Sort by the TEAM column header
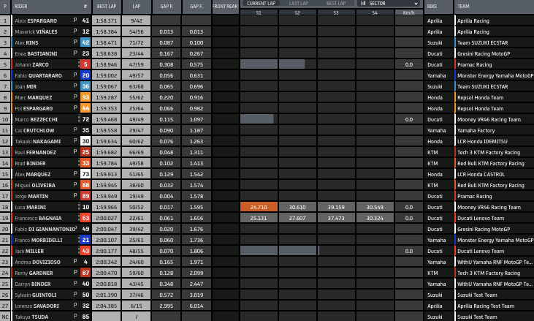 coord(463,6)
